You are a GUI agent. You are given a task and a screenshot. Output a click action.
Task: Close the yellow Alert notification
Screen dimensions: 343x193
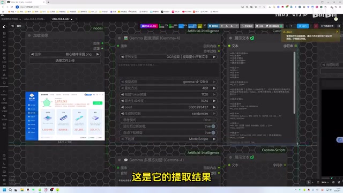(337, 32)
